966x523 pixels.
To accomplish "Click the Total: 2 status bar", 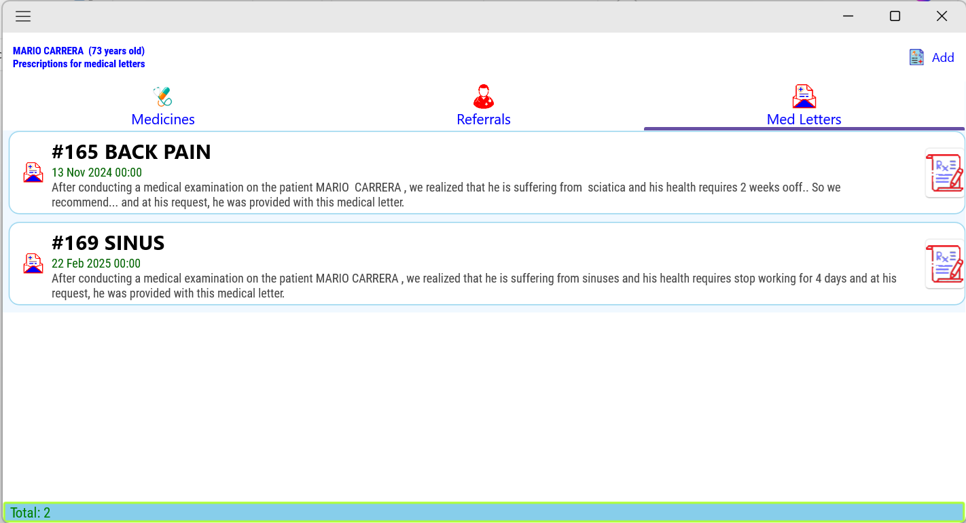I will tap(31, 512).
